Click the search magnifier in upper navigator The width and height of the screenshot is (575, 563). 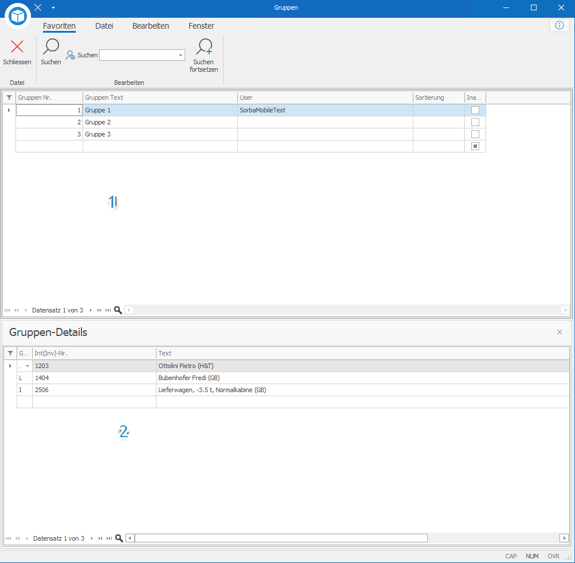[118, 310]
